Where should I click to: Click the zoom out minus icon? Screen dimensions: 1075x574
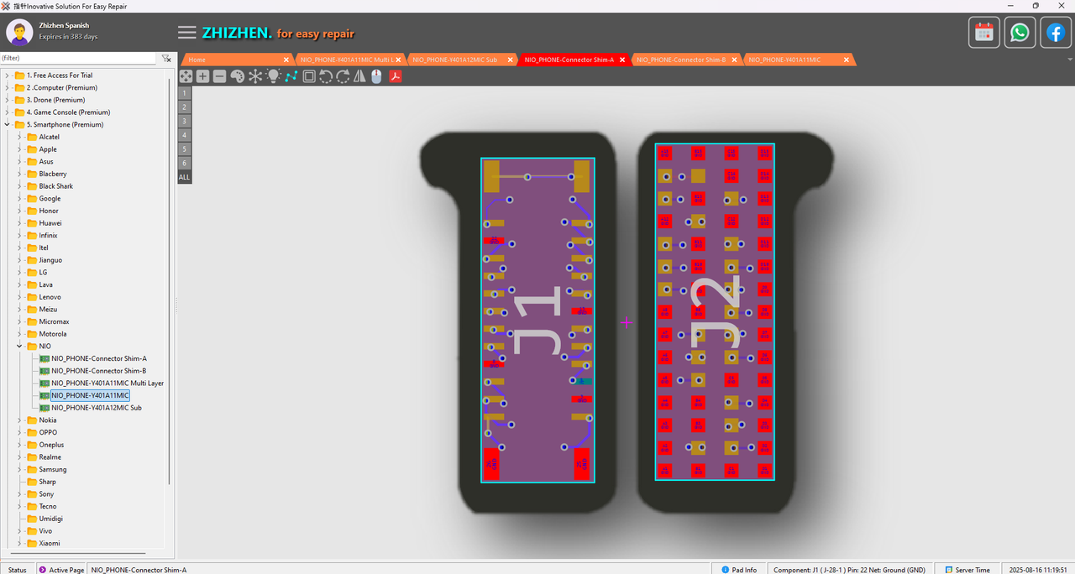coord(219,76)
